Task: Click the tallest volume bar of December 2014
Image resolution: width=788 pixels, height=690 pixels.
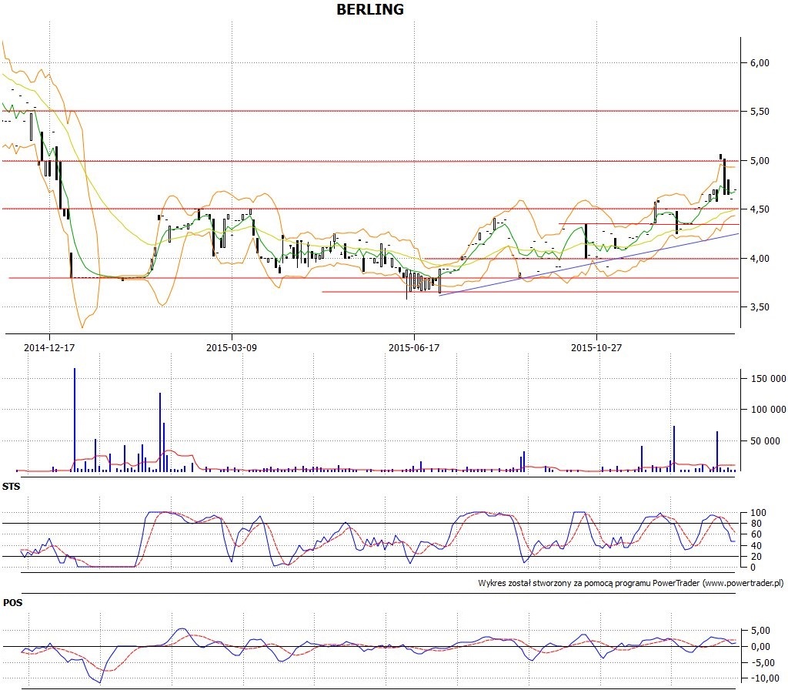Action: point(75,420)
